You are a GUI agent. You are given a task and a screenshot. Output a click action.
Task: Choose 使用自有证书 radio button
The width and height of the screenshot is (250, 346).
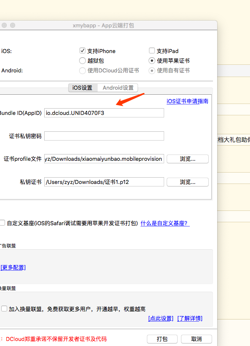pos(152,71)
